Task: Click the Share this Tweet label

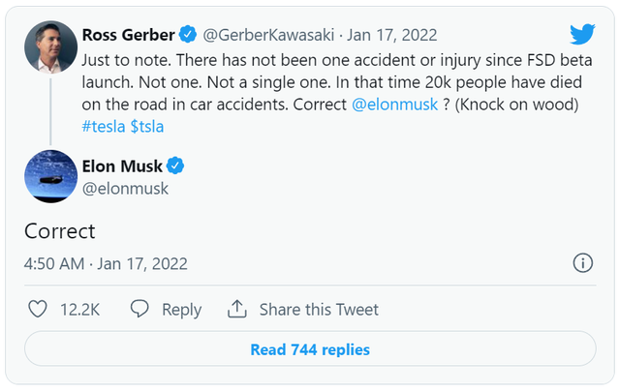Action: coord(319,310)
